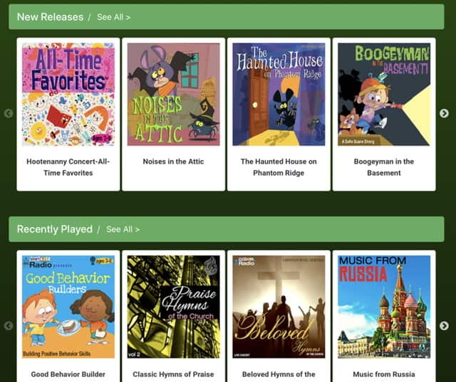This screenshot has height=382, width=456.
Task: Select the Boogeyman in the Basement artwork
Action: [x=384, y=95]
